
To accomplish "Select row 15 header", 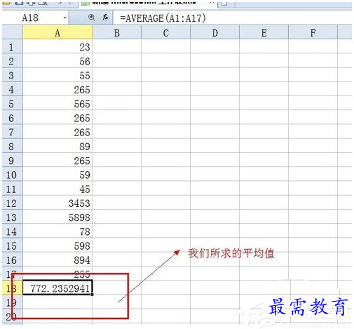I will [12, 245].
